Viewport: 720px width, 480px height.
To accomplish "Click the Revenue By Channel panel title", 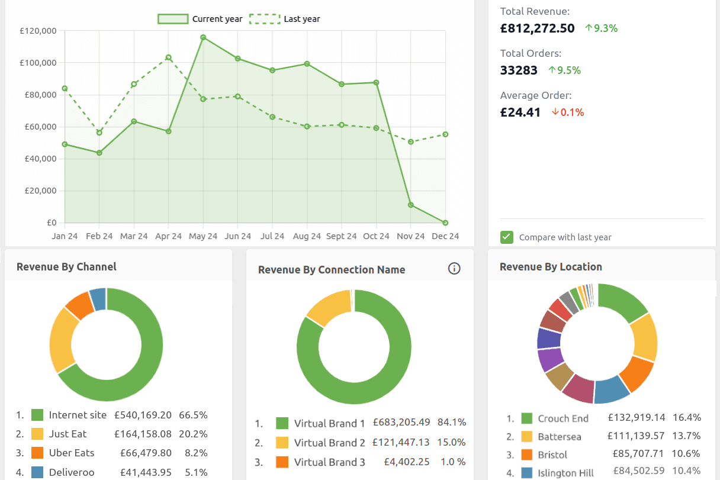I will tap(66, 267).
